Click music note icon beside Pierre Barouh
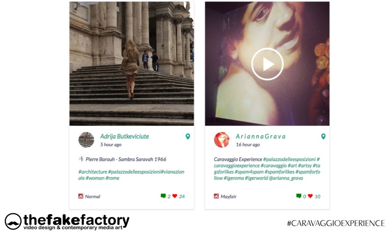Image resolution: width=390 pixels, height=233 pixels. coord(81,159)
